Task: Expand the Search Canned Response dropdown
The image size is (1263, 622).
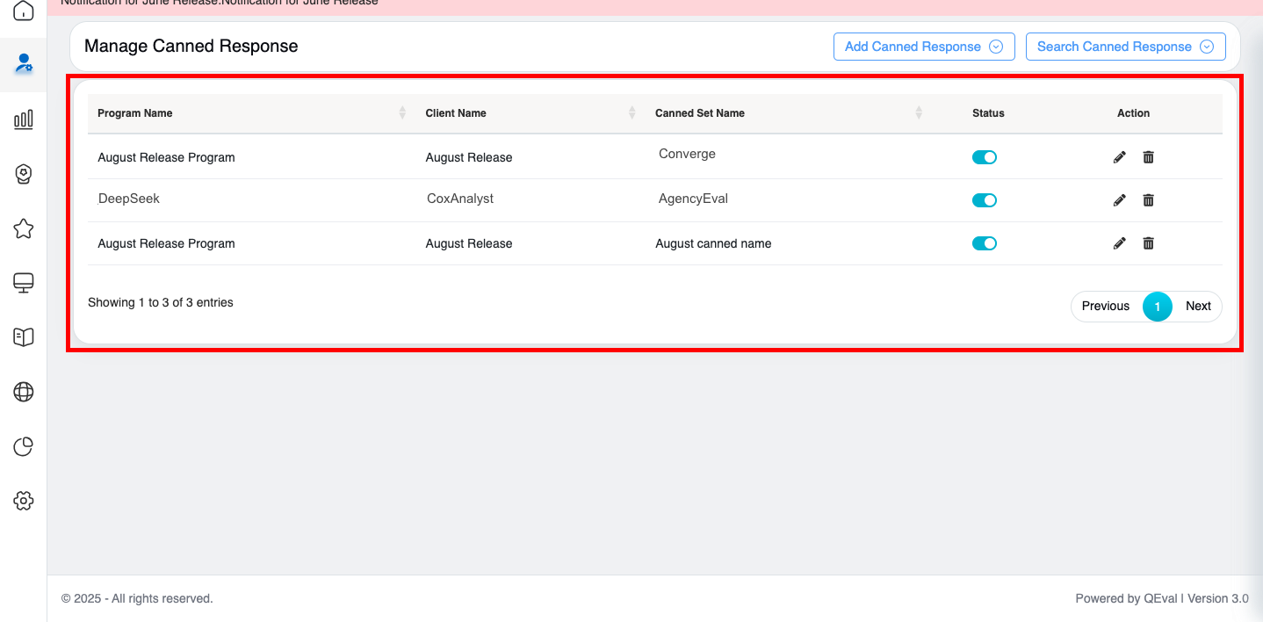Action: coord(1125,47)
